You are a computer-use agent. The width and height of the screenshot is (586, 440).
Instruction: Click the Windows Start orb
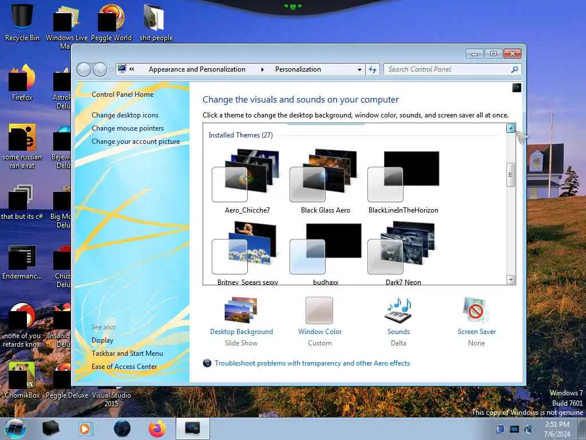click(15, 429)
